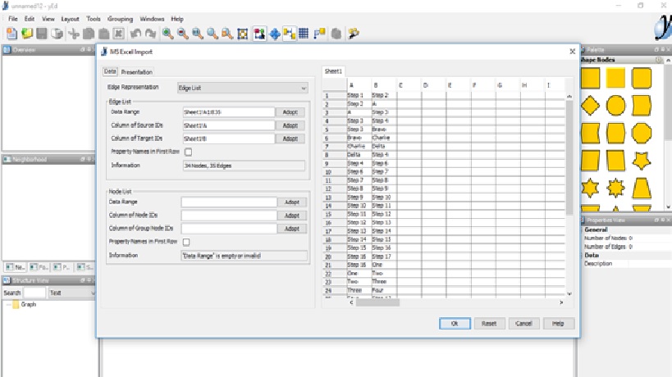This screenshot has height=377, width=672.
Task: Open the Edge Representation dropdown
Action: [x=242, y=87]
